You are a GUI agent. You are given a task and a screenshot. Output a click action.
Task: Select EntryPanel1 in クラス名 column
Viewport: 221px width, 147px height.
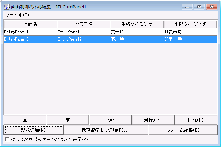click(84, 32)
